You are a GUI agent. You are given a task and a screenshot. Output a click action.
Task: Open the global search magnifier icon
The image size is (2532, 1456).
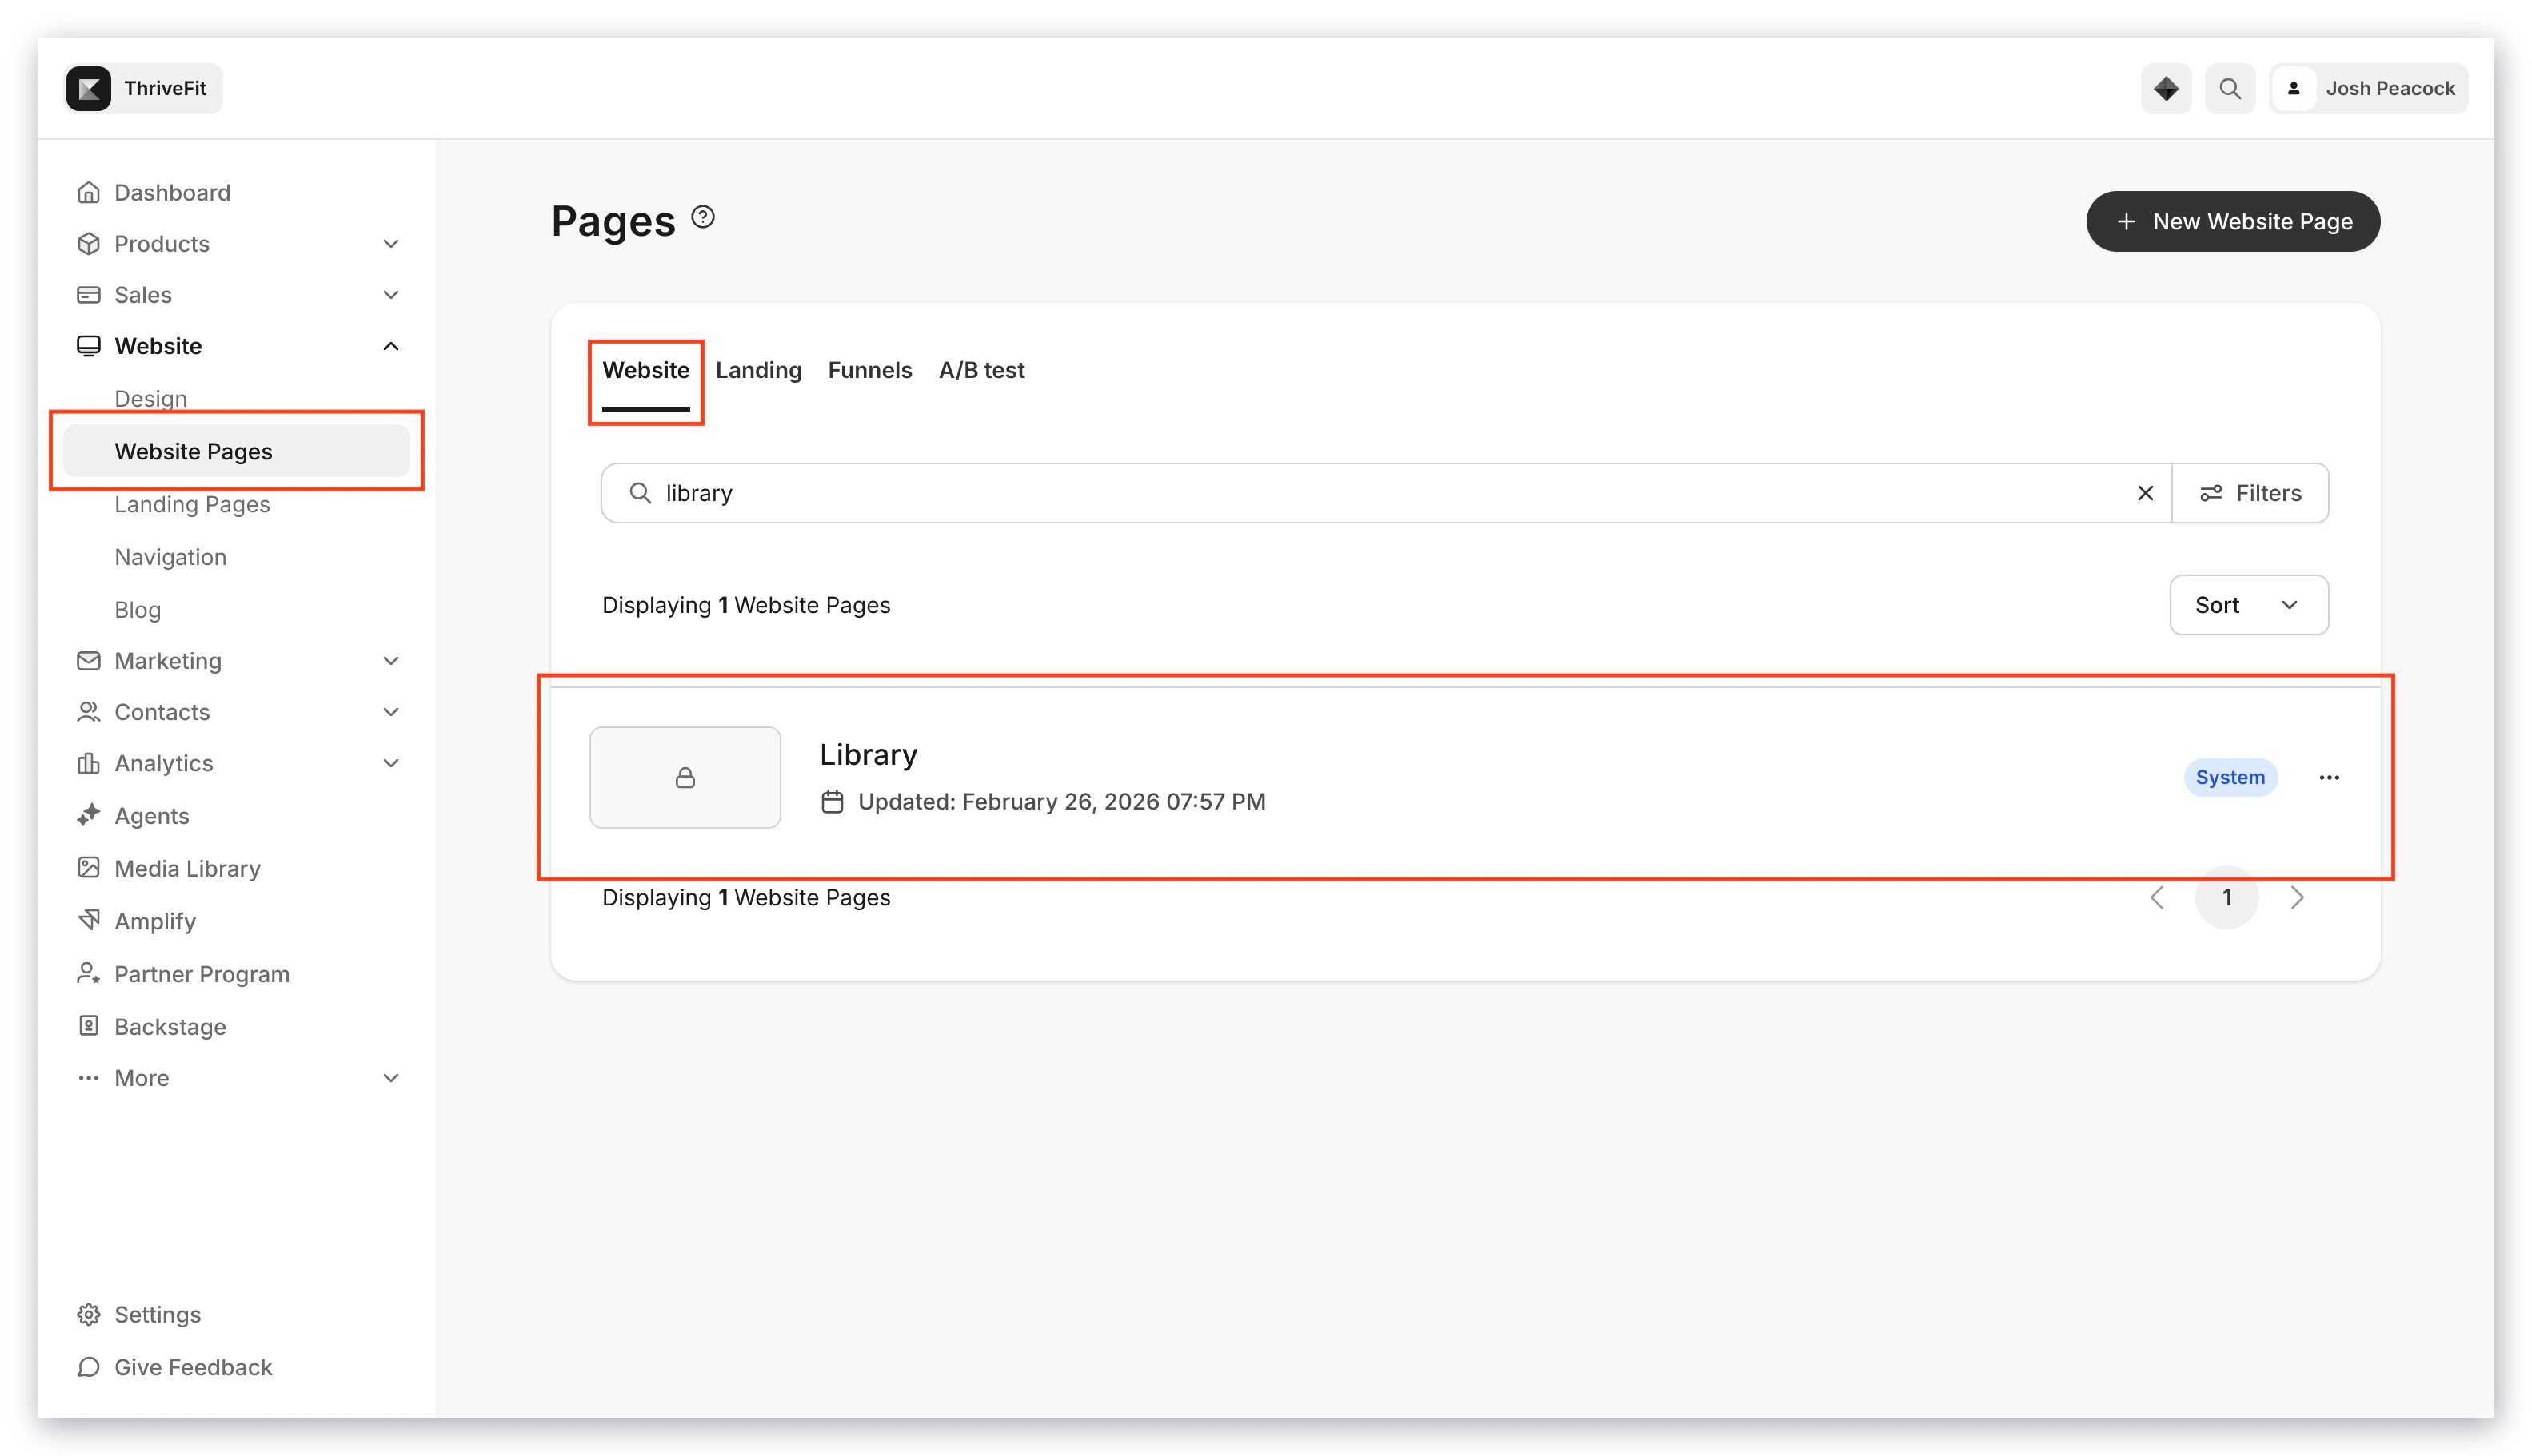(x=2230, y=88)
